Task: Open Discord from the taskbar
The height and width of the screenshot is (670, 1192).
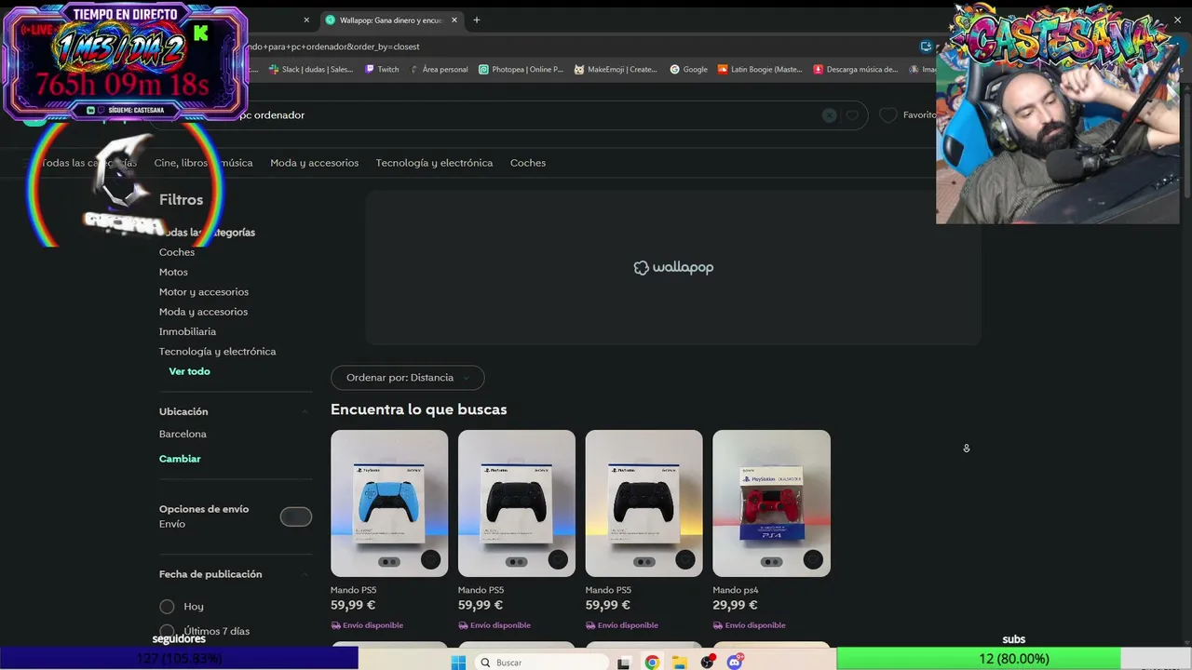Action: pyautogui.click(x=735, y=663)
